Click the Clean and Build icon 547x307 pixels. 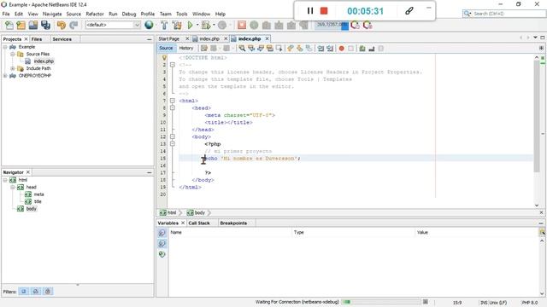177,25
